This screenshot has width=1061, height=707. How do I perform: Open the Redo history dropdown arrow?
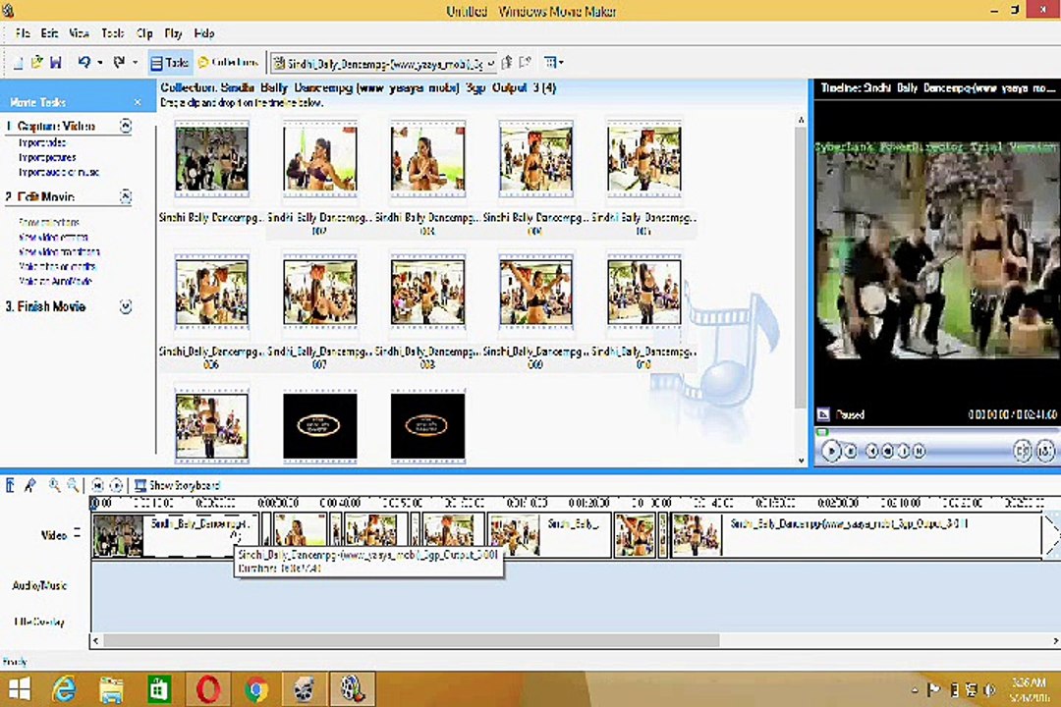[x=136, y=63]
